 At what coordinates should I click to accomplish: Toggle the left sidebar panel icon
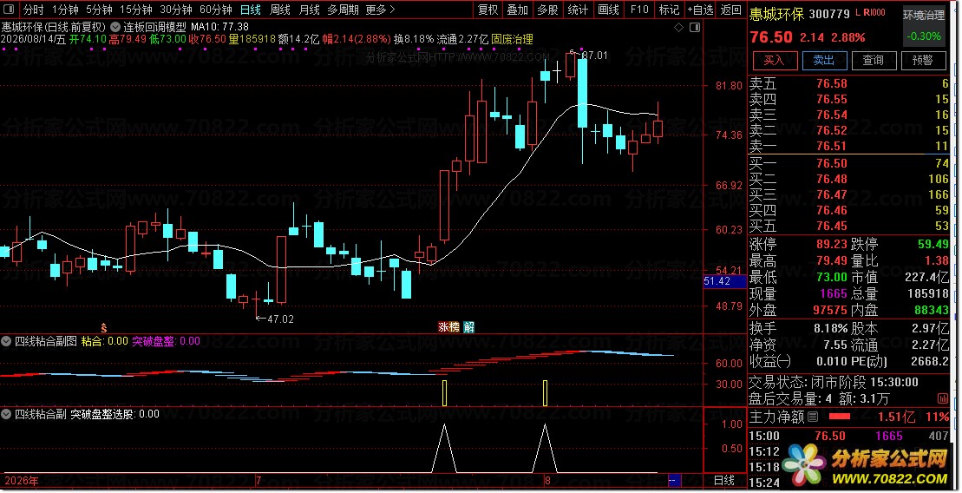[x=10, y=10]
